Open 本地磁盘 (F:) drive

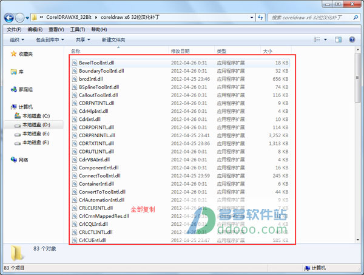[32, 143]
